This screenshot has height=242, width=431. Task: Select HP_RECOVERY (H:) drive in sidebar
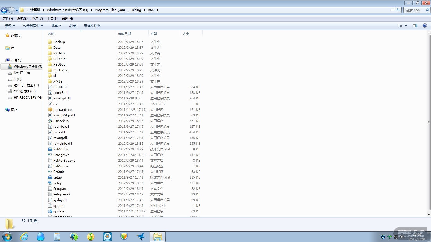[x=28, y=98]
